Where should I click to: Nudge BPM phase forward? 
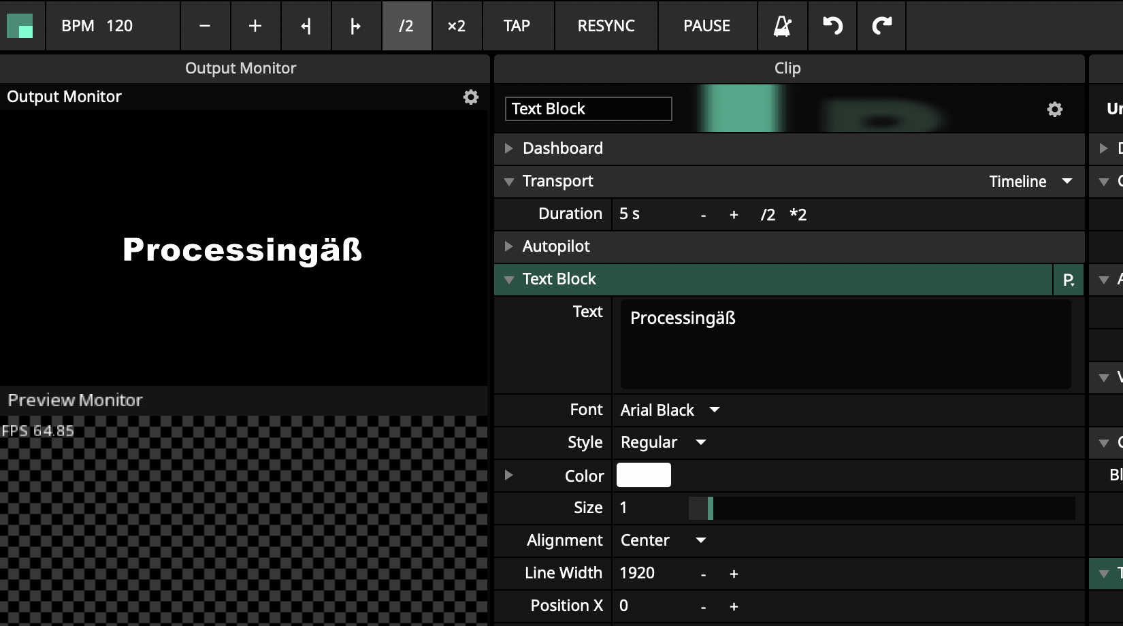[356, 26]
